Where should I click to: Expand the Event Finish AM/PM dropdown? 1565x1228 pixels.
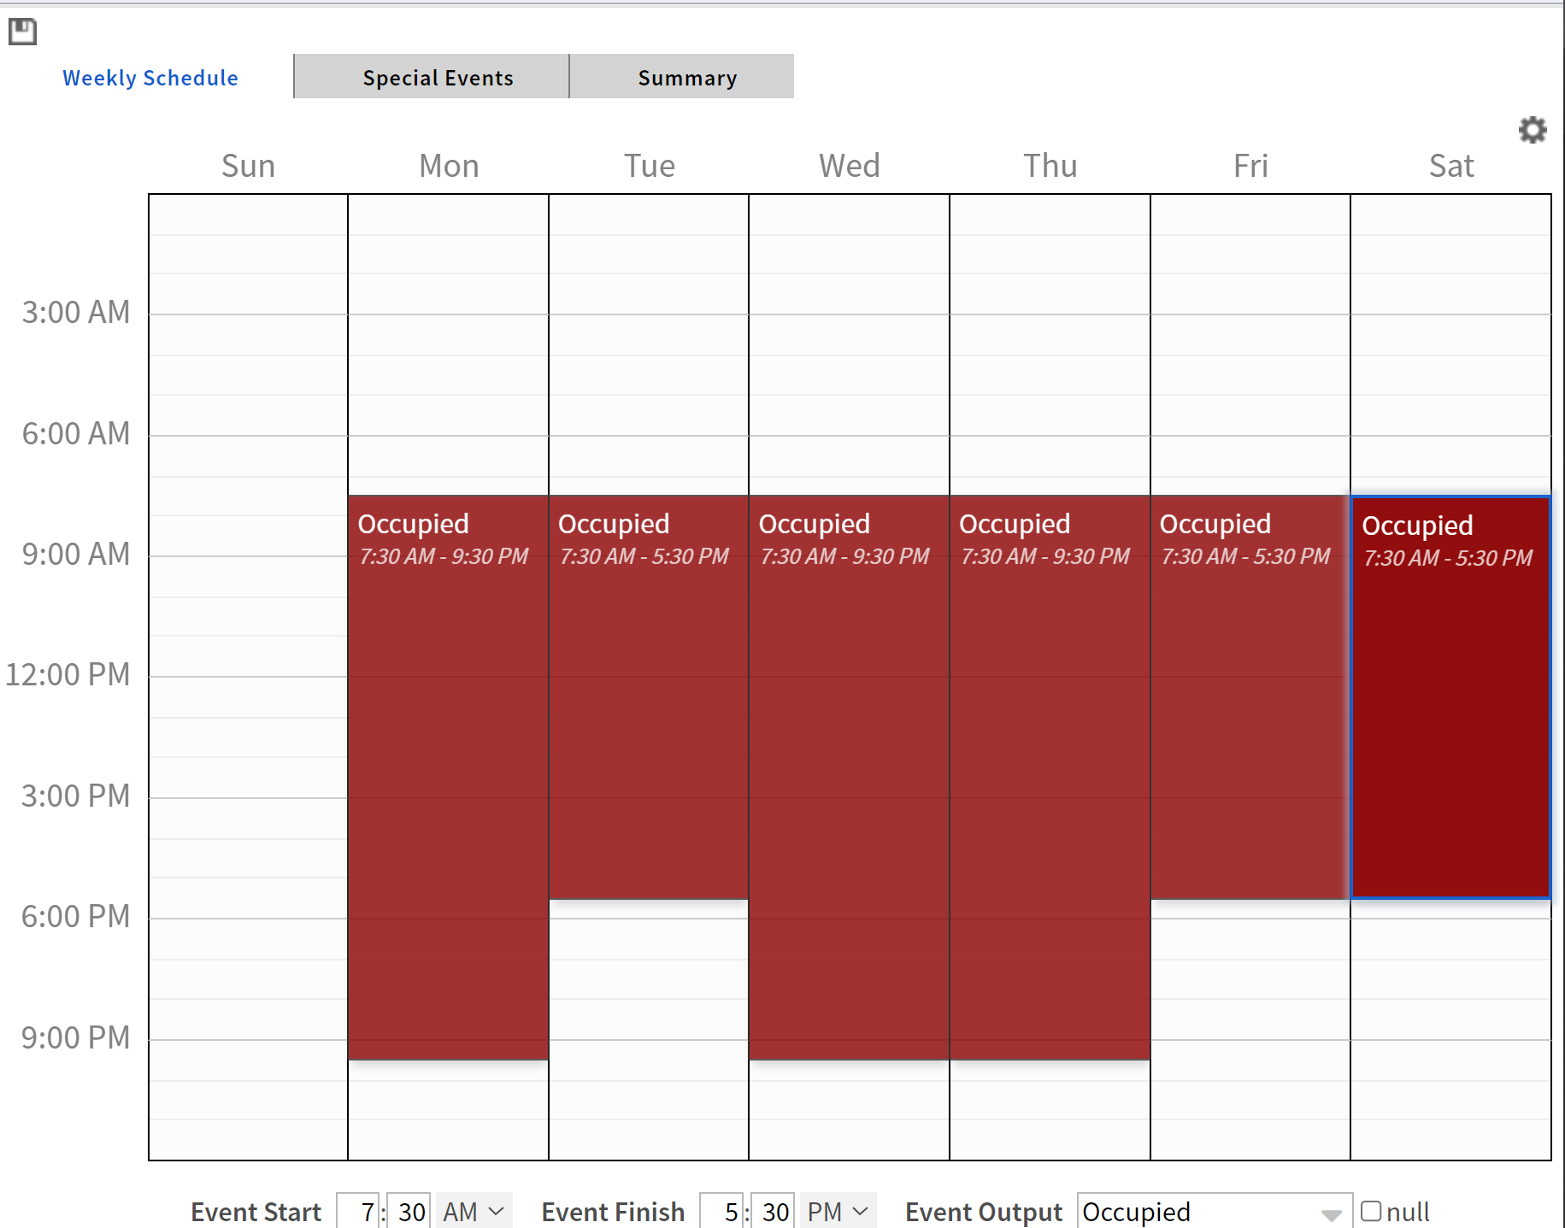838,1211
